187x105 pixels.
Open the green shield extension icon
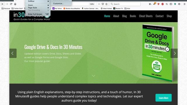pos(175,4)
